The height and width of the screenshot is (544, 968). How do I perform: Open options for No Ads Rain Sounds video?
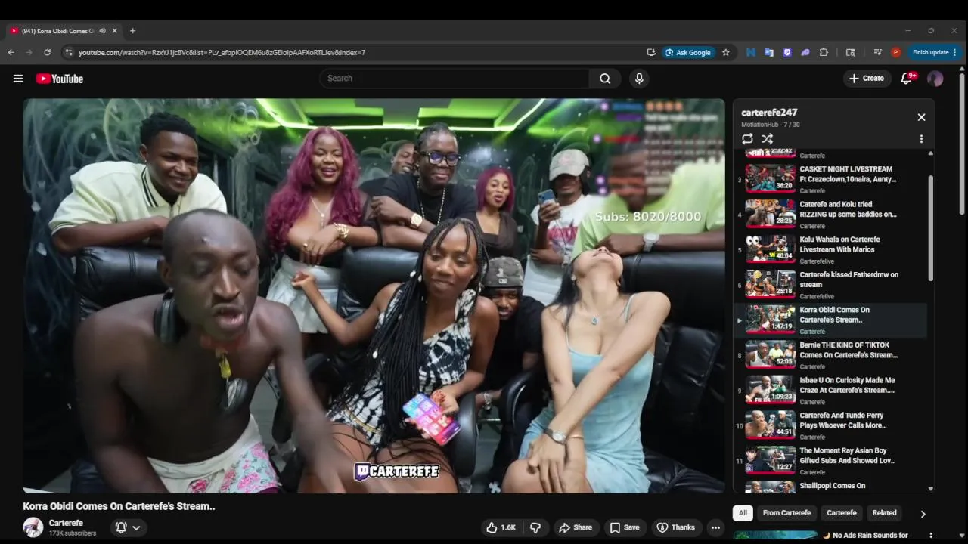pos(931,536)
